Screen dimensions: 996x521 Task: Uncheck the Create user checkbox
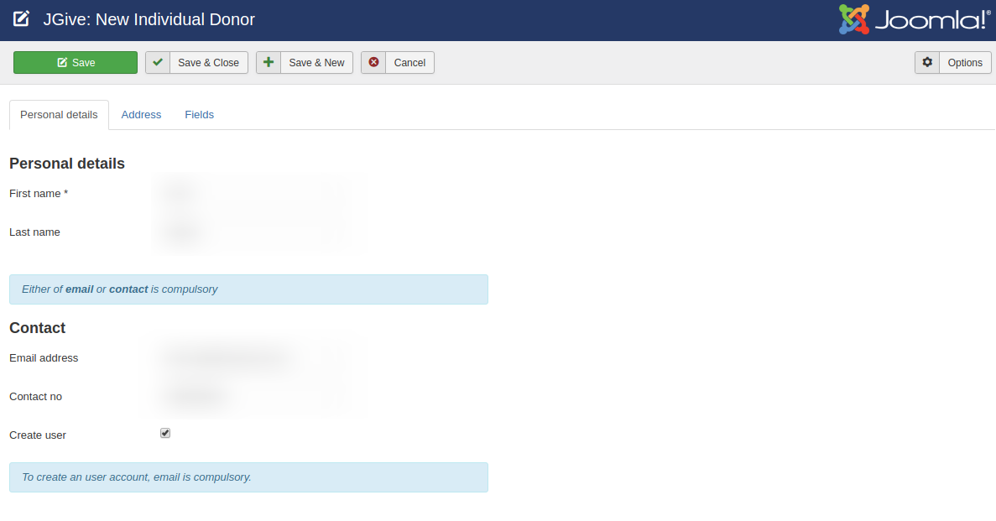[165, 434]
